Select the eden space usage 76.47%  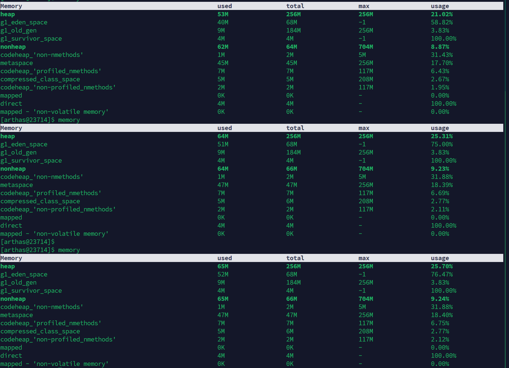441,274
